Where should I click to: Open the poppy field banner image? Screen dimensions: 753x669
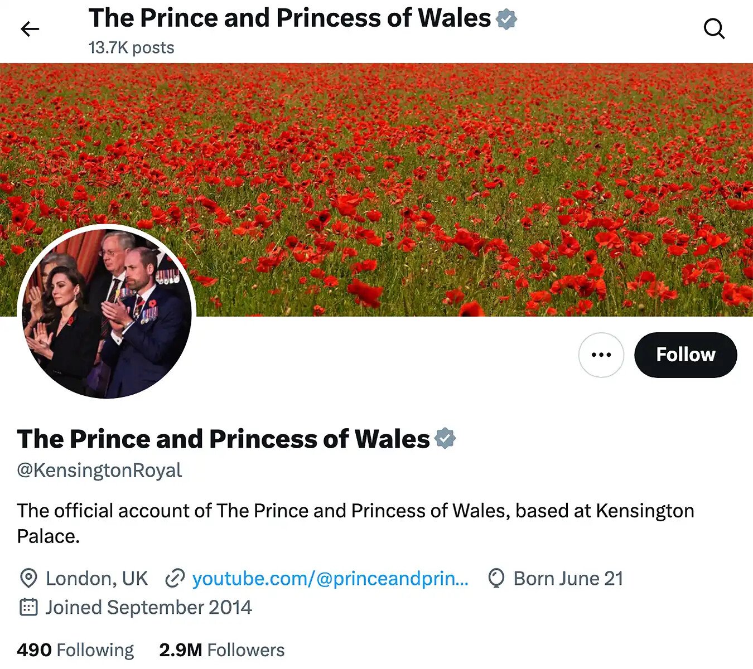[x=446, y=167]
